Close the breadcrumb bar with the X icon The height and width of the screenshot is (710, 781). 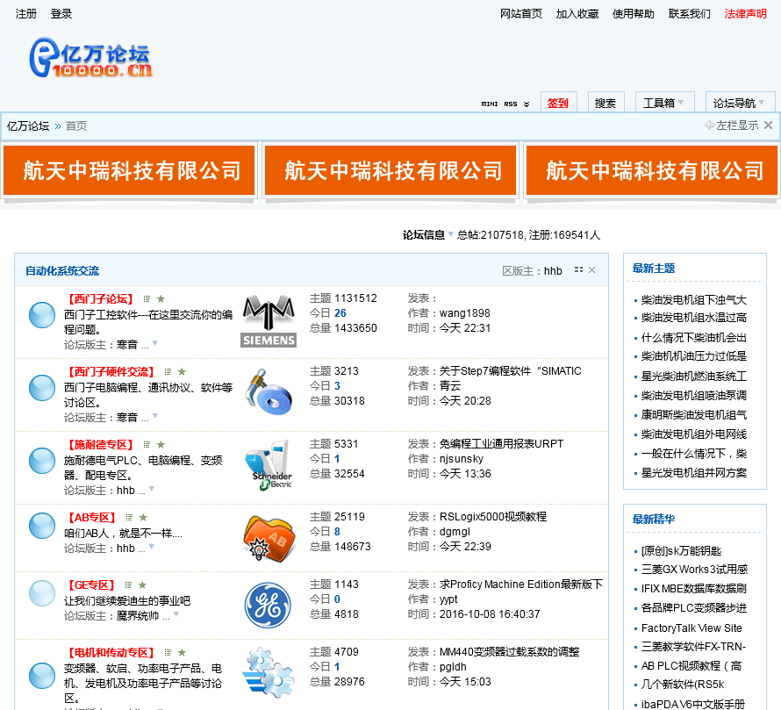[x=769, y=125]
